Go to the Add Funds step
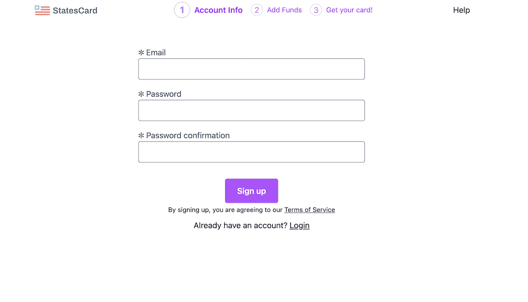Screen dimensions: 528x302 (284, 10)
